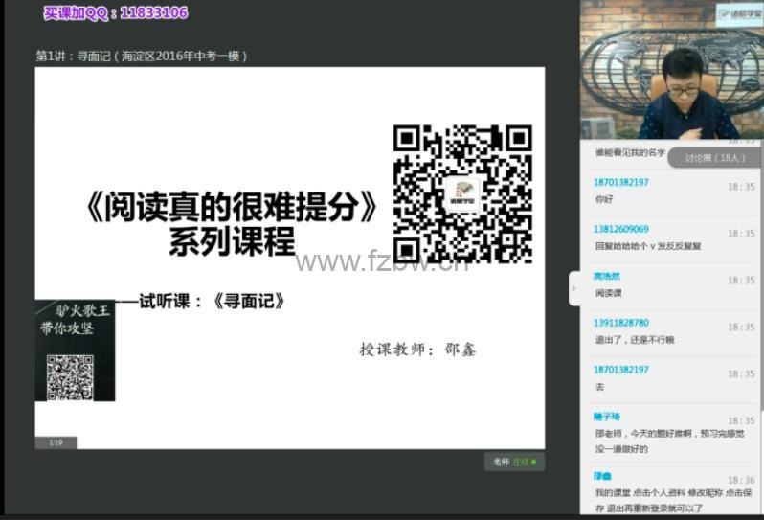Click the chat message 退出了,还是不行哦
The height and width of the screenshot is (520, 764).
click(635, 340)
